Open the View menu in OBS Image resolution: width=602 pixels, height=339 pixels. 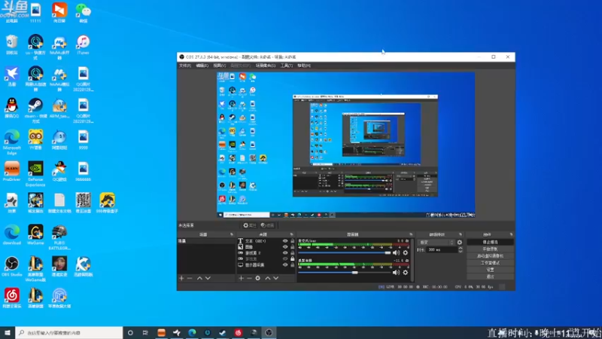[x=219, y=66]
